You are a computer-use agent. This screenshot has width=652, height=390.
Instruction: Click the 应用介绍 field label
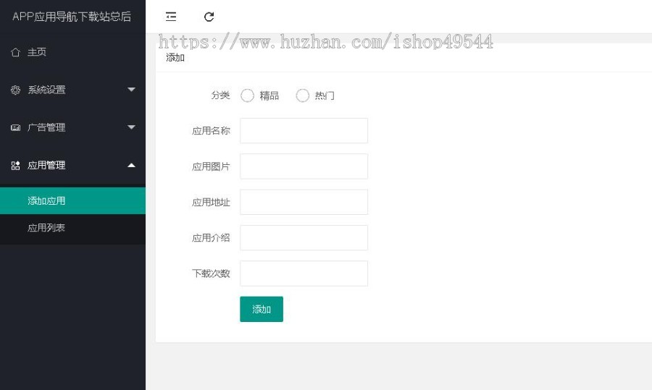click(211, 238)
